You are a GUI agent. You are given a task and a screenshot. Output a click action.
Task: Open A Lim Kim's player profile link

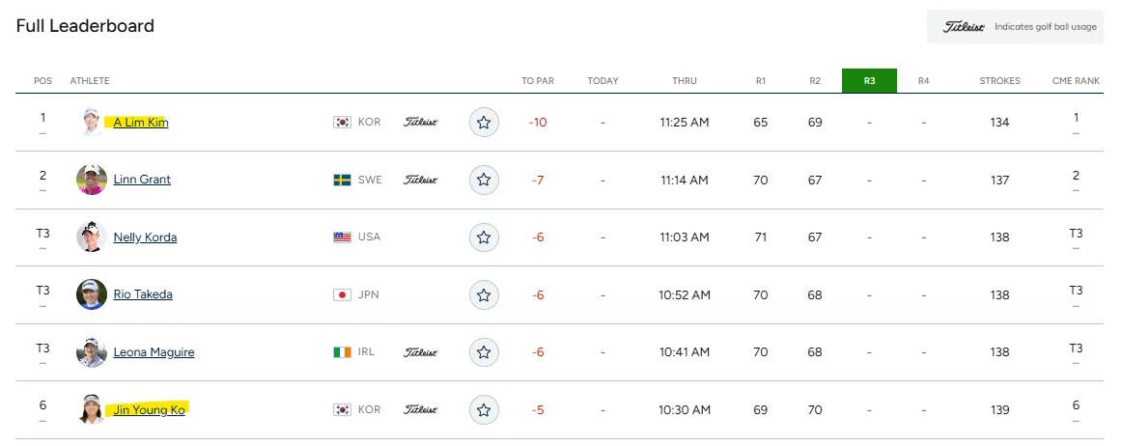click(x=141, y=123)
